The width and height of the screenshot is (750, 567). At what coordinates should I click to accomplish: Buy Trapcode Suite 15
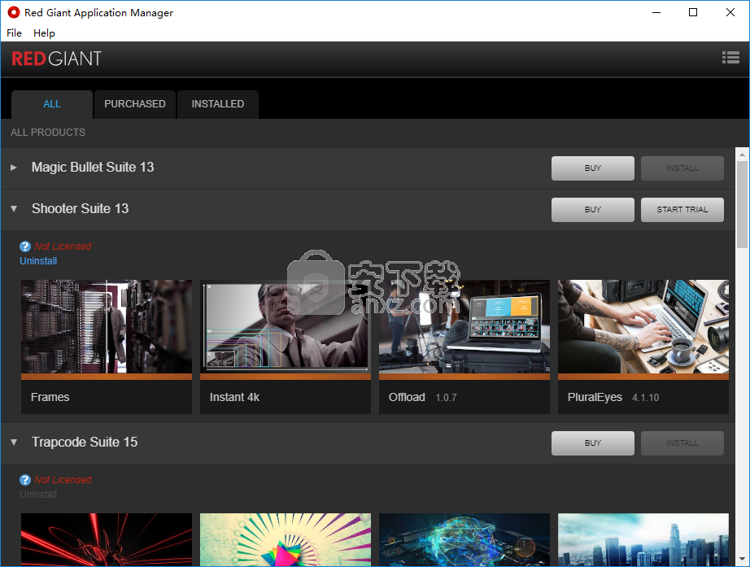point(593,443)
